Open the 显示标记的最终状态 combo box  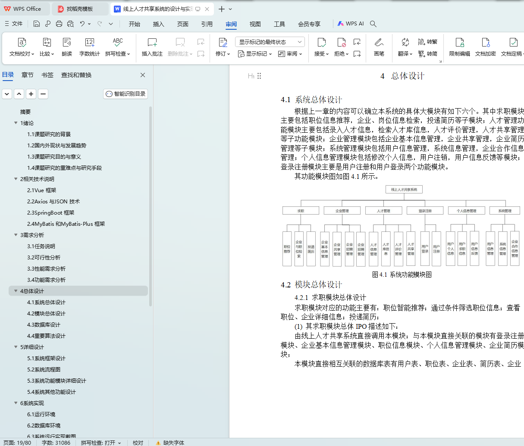[x=270, y=42]
